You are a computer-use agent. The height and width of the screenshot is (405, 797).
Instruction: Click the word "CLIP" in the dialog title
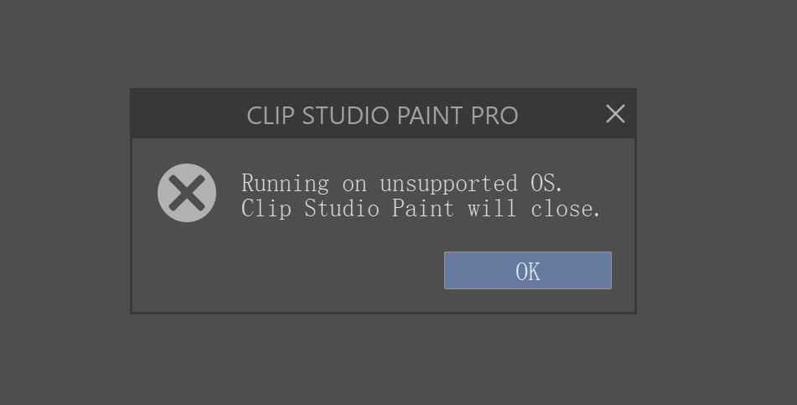point(272,116)
